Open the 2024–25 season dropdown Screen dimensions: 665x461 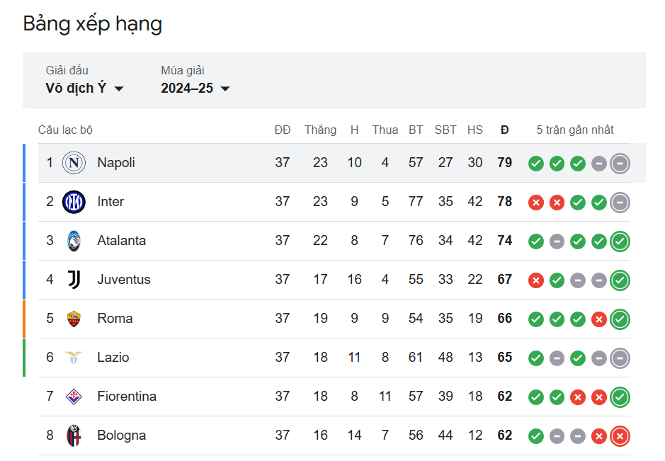click(195, 89)
